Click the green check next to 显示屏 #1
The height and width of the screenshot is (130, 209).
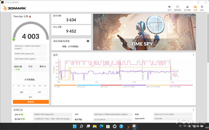(x=24, y=119)
